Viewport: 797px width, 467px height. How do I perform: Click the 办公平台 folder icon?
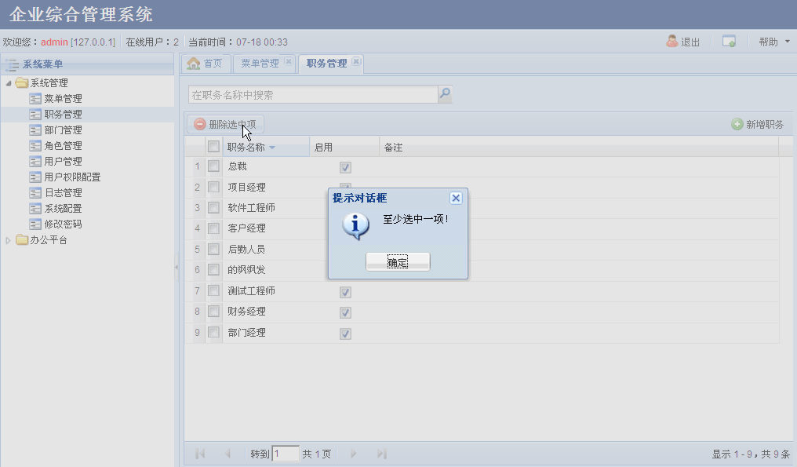tap(21, 239)
